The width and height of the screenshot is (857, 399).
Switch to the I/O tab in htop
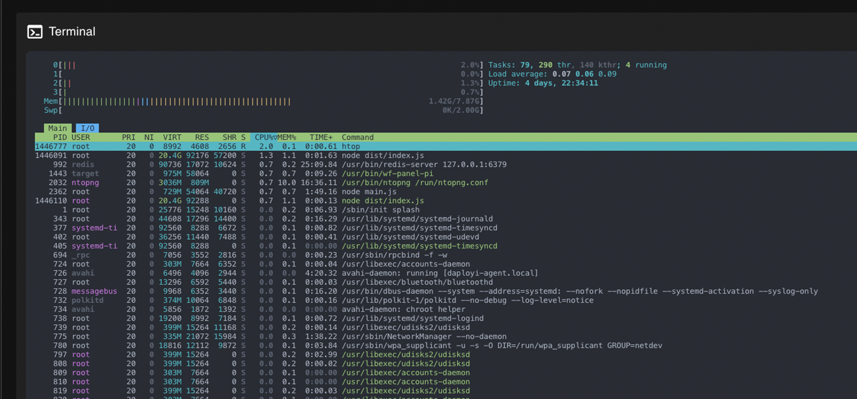pyautogui.click(x=87, y=128)
